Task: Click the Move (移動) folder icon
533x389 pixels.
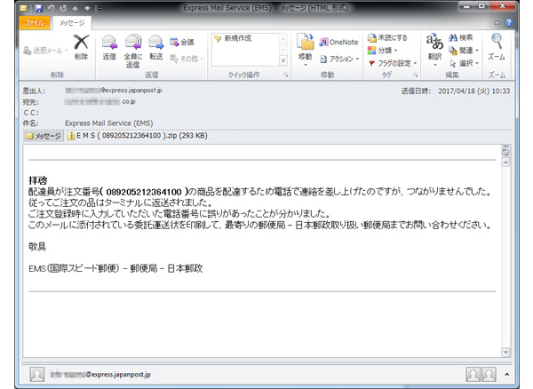Action: [x=305, y=42]
